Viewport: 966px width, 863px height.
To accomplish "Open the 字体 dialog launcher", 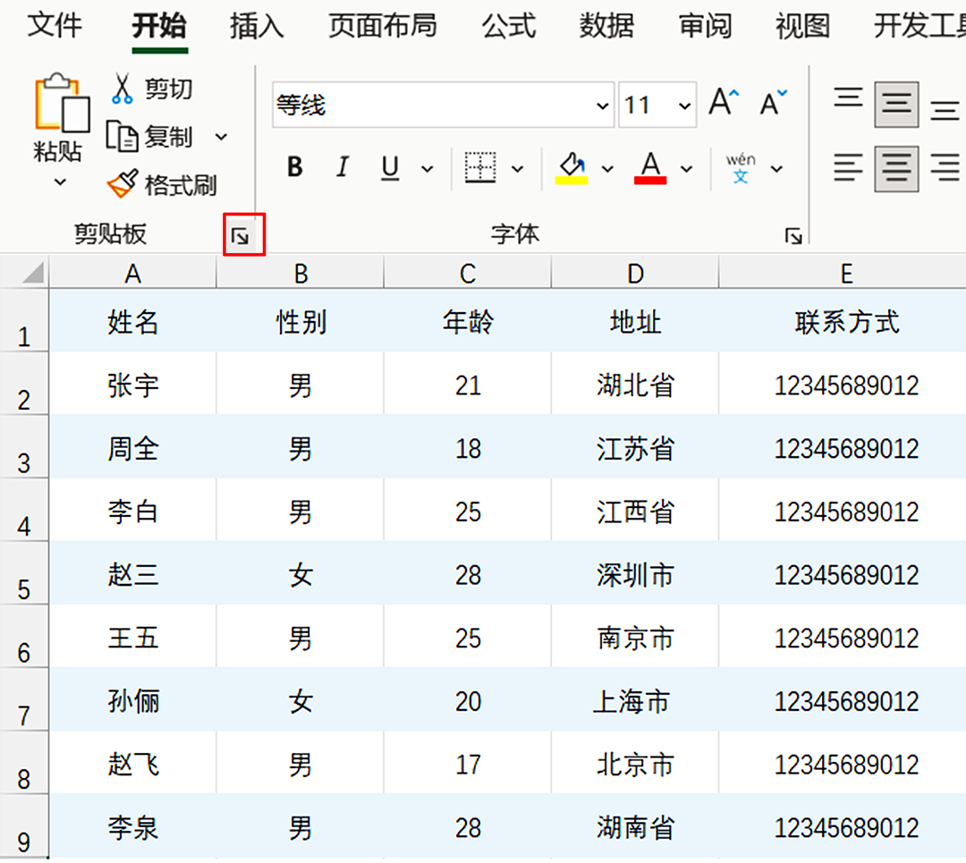I will [792, 233].
